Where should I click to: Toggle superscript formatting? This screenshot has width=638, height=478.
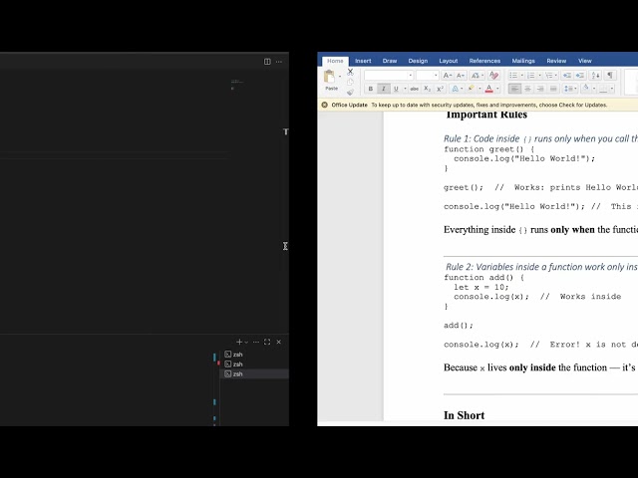pyautogui.click(x=440, y=89)
